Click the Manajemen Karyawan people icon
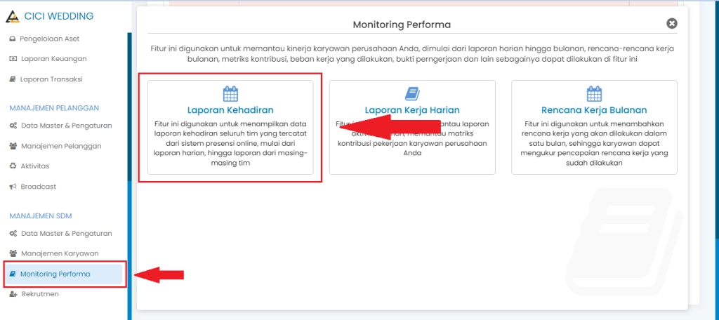The height and width of the screenshot is (320, 719). 13,253
